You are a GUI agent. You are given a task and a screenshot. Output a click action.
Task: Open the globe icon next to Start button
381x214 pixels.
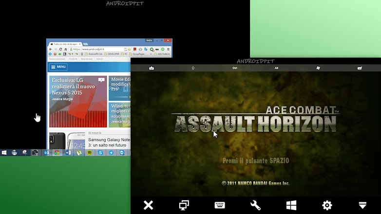[x=14, y=153]
